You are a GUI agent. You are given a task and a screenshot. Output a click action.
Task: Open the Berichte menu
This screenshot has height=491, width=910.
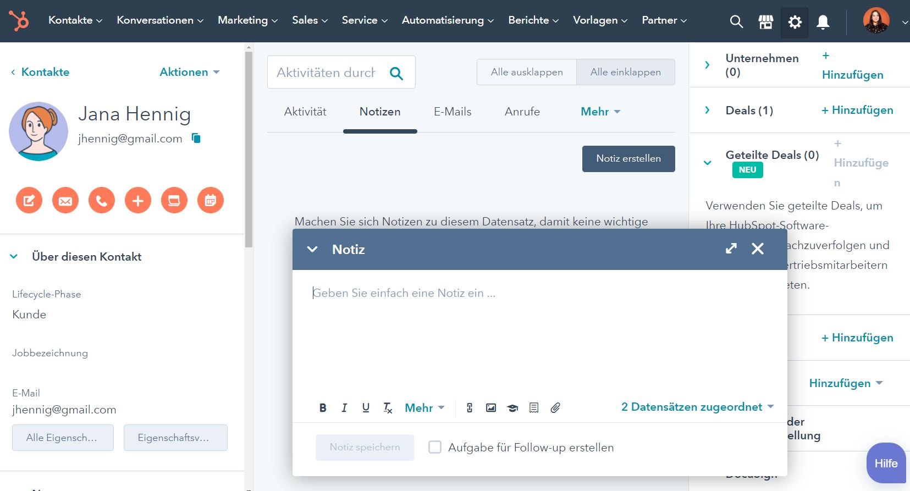tap(533, 20)
